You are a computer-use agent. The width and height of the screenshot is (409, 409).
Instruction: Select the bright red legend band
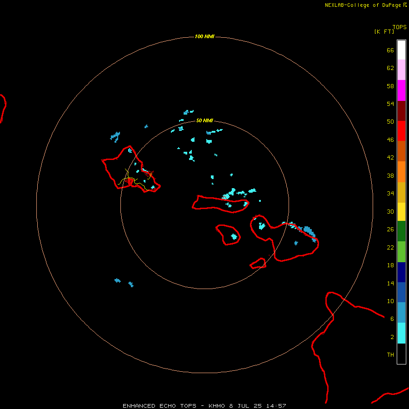401,131
